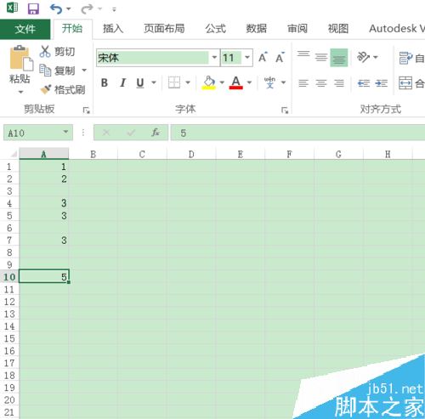Align text right
This screenshot has height=419, width=425.
[x=339, y=83]
